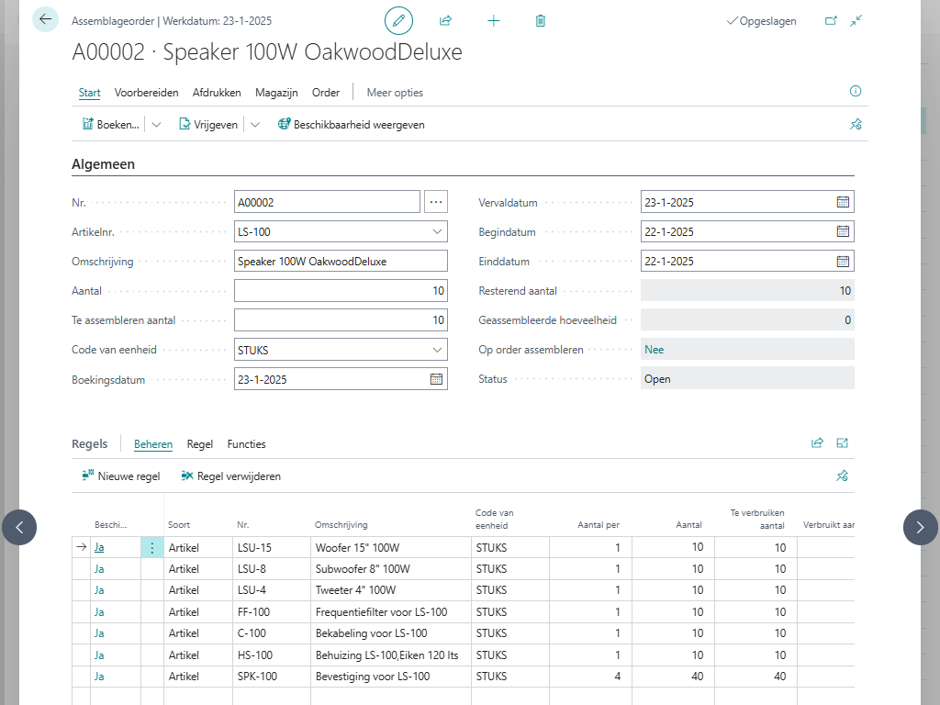Click Beschikbaarheid weergeven button
The width and height of the screenshot is (940, 705).
351,125
